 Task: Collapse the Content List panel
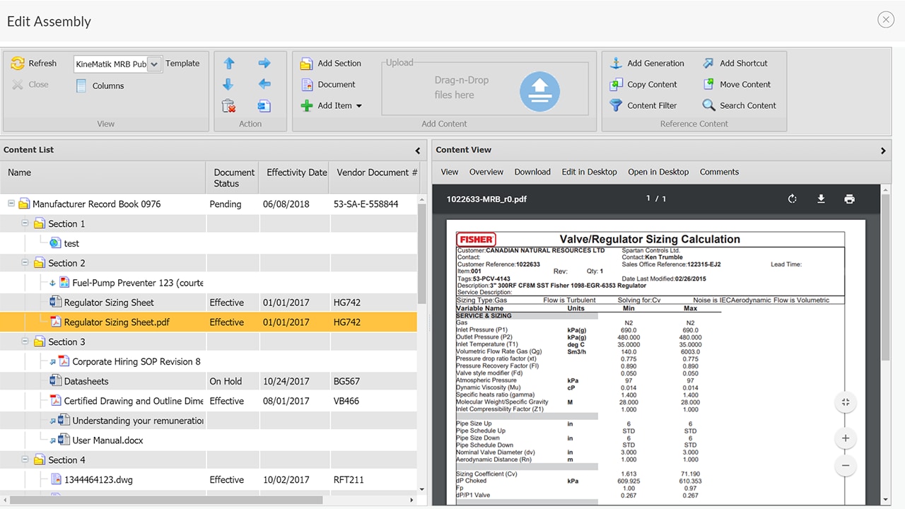(x=418, y=151)
